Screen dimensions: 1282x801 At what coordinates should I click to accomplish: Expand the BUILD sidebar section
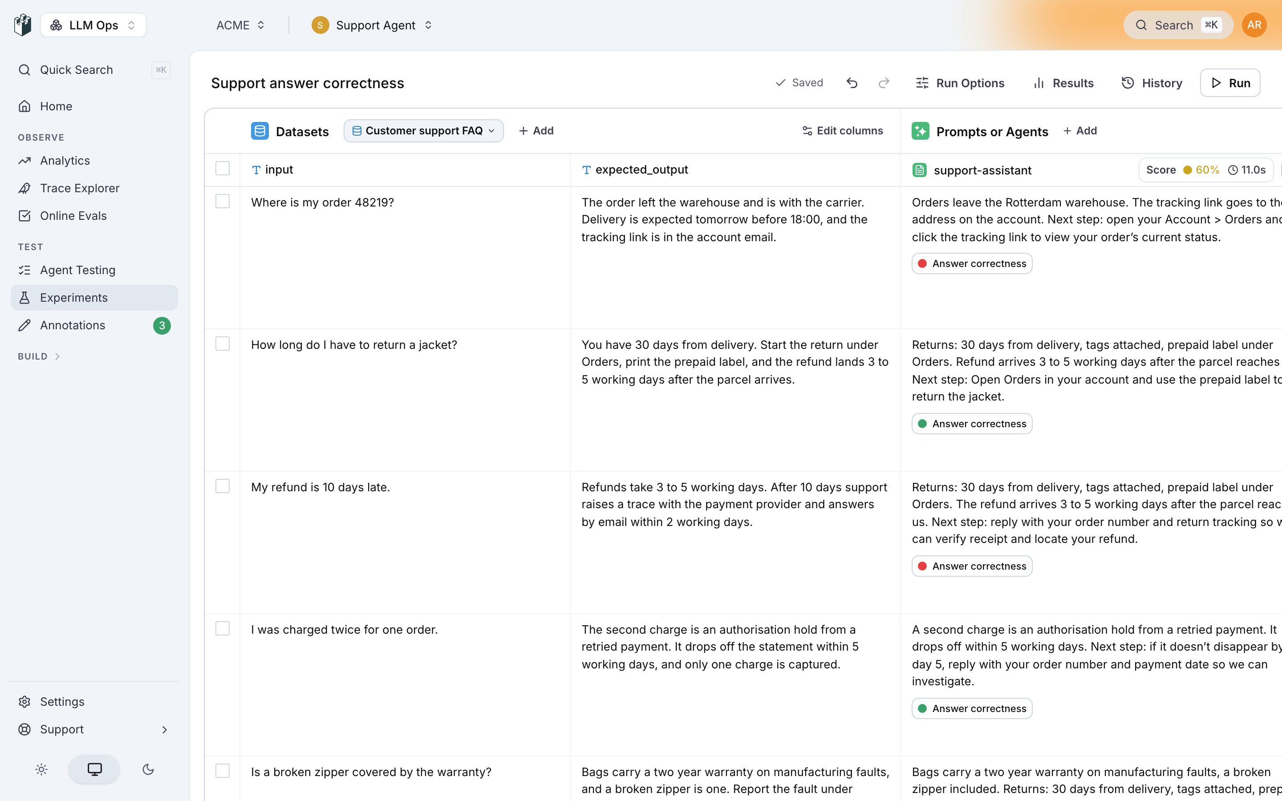pos(39,356)
